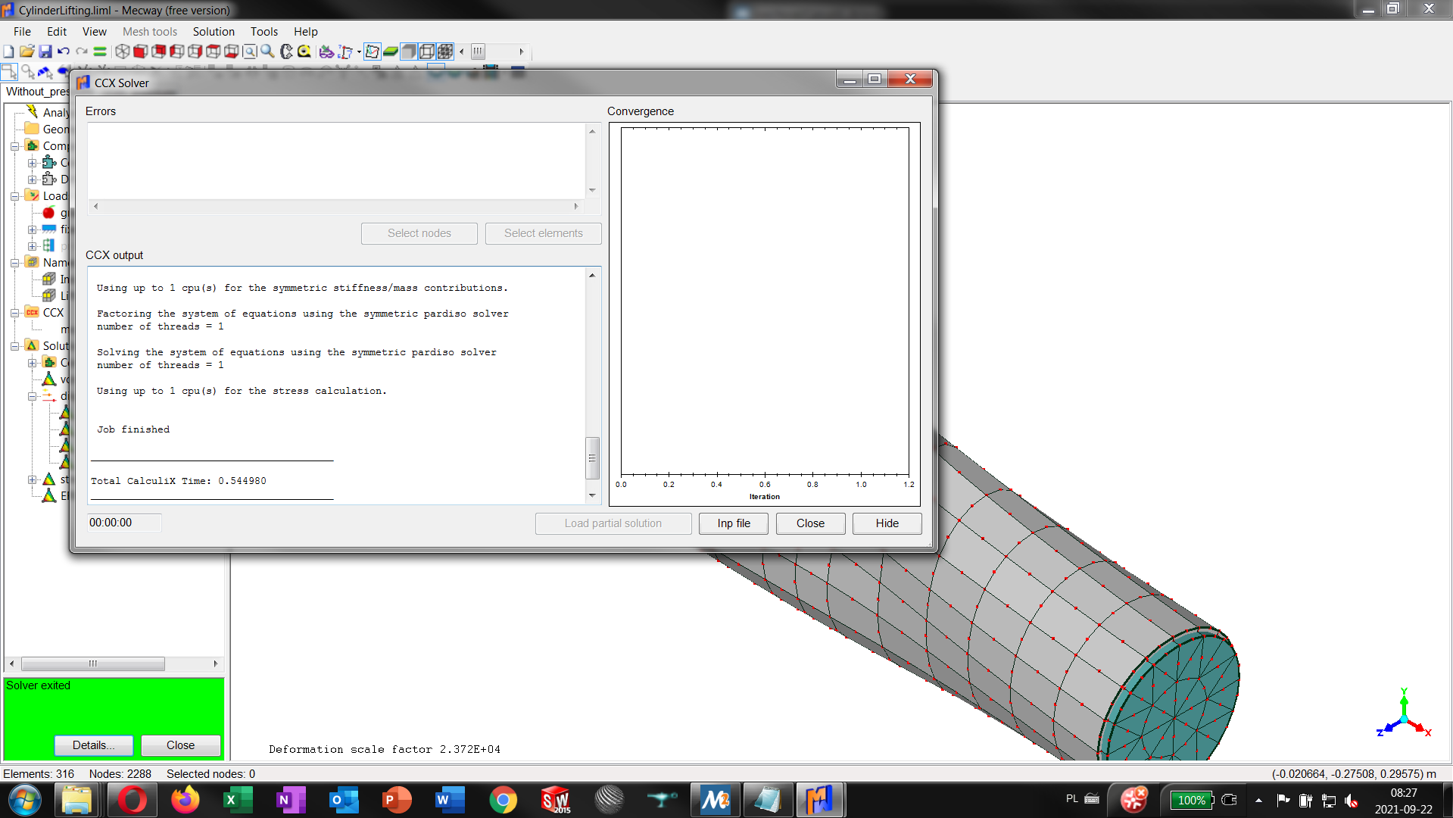Screen dimensions: 1453x818
Task: Open Mecway M2 taskbar icon
Action: coord(715,800)
